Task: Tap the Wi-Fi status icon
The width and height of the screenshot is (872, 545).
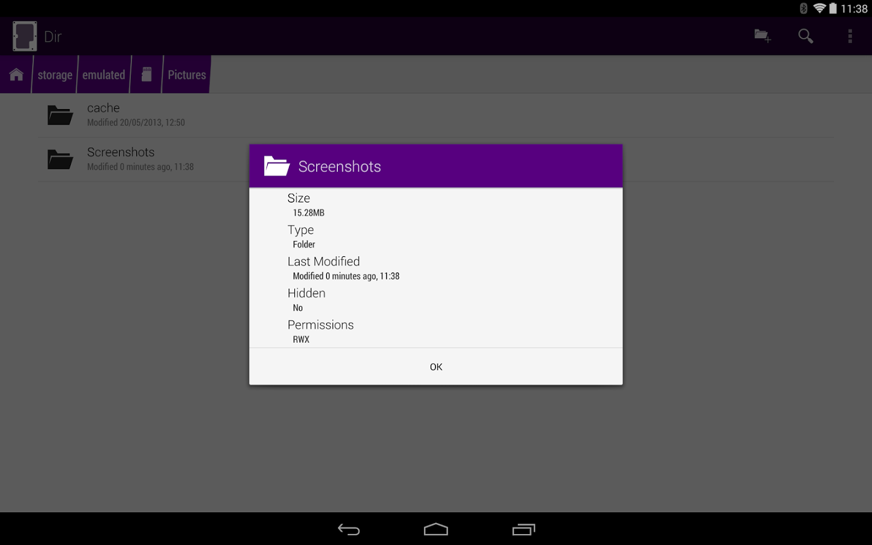Action: pyautogui.click(x=819, y=8)
